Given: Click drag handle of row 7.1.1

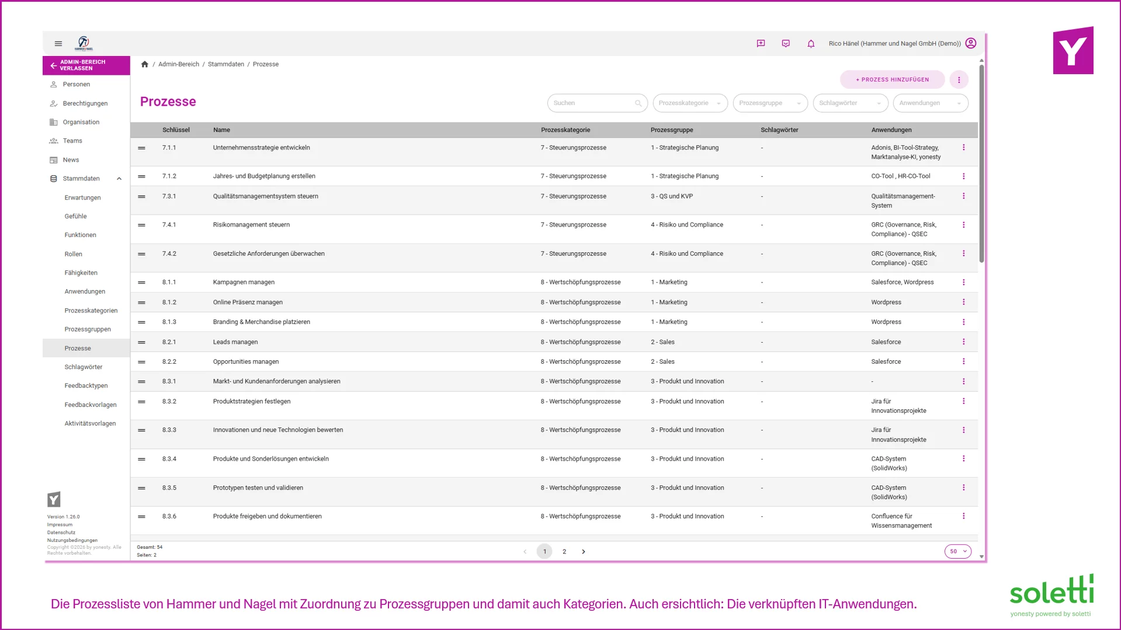Looking at the screenshot, I should tap(141, 148).
